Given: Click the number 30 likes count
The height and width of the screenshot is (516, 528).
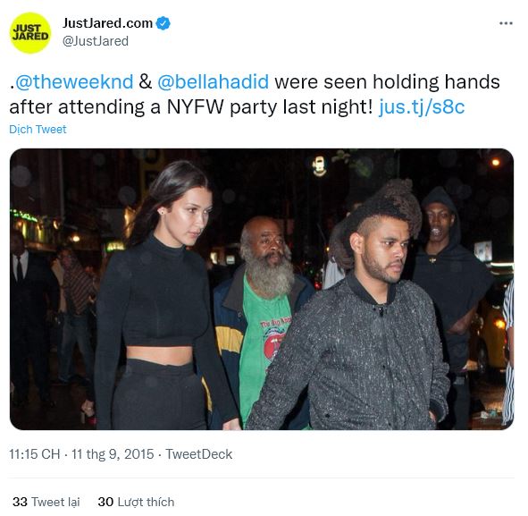Looking at the screenshot, I should pyautogui.click(x=105, y=502).
